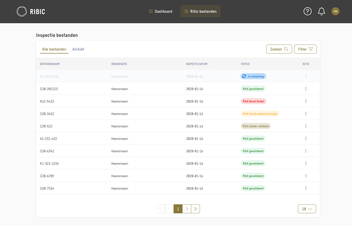This screenshot has width=352, height=226.
Task: Open actions menu for C20-6342
Action: click(306, 151)
